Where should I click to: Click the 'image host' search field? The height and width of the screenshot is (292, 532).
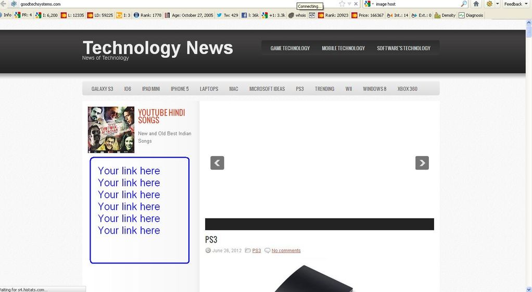[417, 4]
